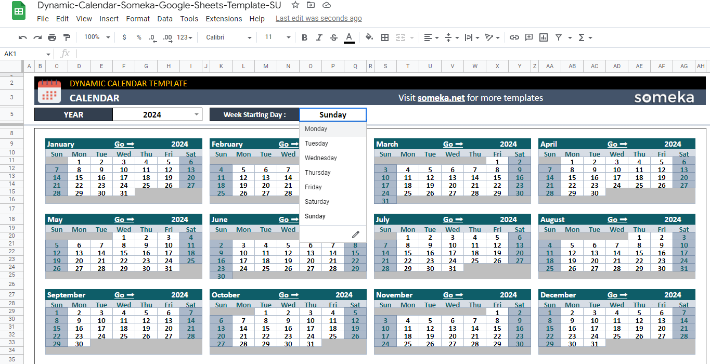710x364 pixels.
Task: Apply the Paint format tool
Action: (x=67, y=37)
